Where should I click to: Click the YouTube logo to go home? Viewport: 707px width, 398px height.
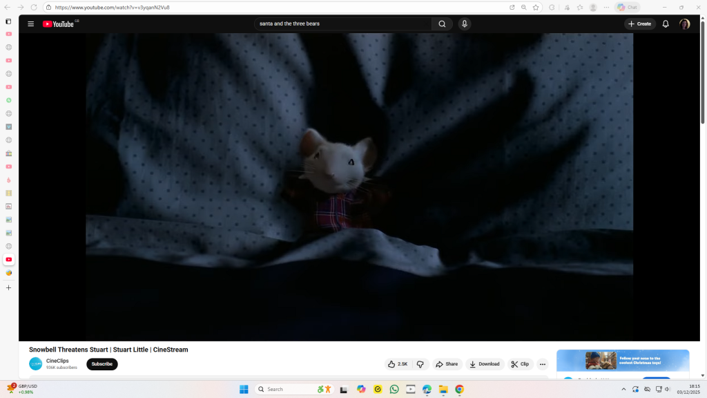coord(58,23)
